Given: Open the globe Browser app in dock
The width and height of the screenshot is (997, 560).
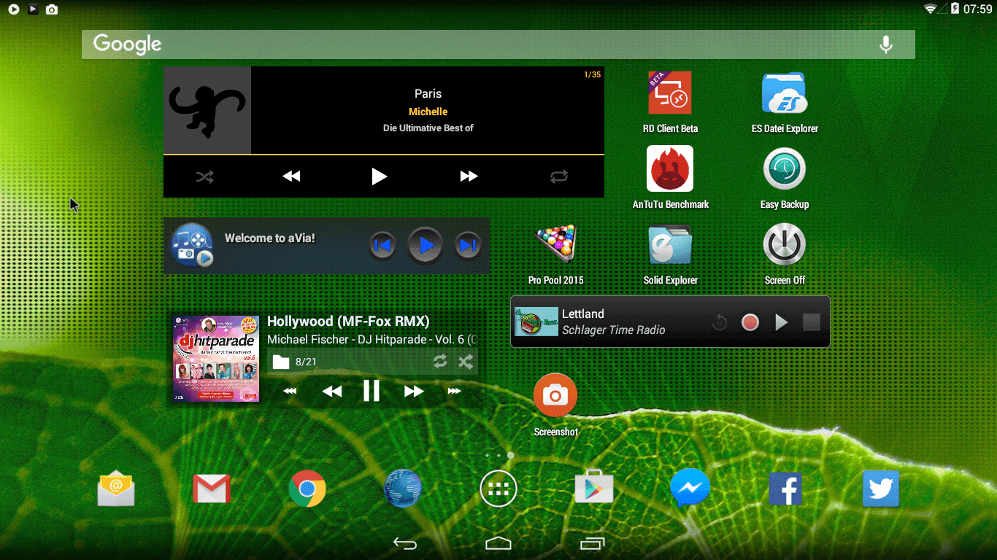Looking at the screenshot, I should click(x=403, y=489).
